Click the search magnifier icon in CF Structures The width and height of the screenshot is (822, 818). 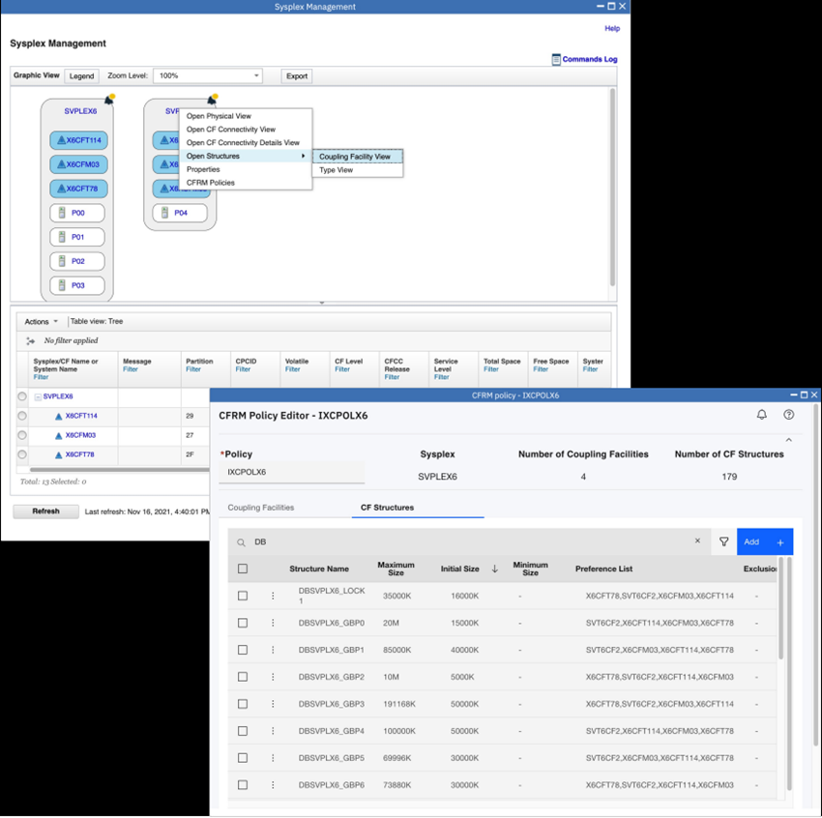point(241,542)
